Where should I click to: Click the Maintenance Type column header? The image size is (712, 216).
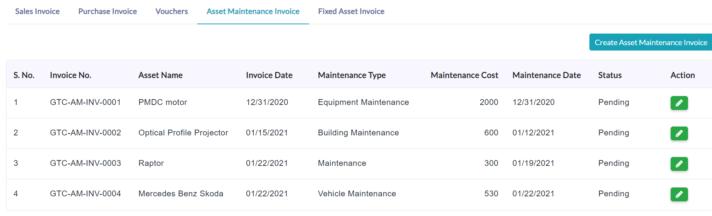point(352,75)
